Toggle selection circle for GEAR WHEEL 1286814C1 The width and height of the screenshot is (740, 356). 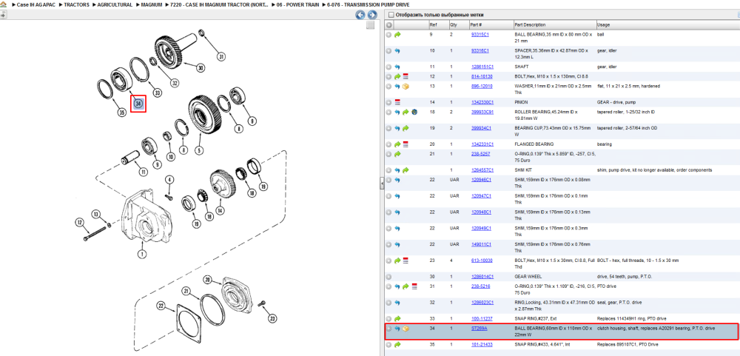389,277
